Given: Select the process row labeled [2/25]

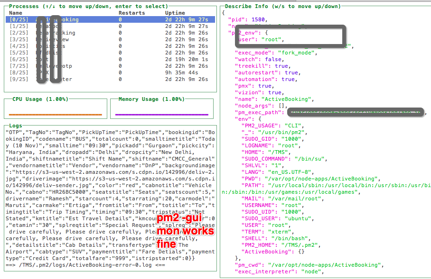Looking at the screenshot, I should [110, 33].
